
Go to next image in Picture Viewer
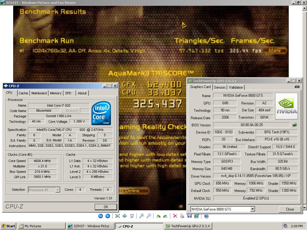pos(108,216)
